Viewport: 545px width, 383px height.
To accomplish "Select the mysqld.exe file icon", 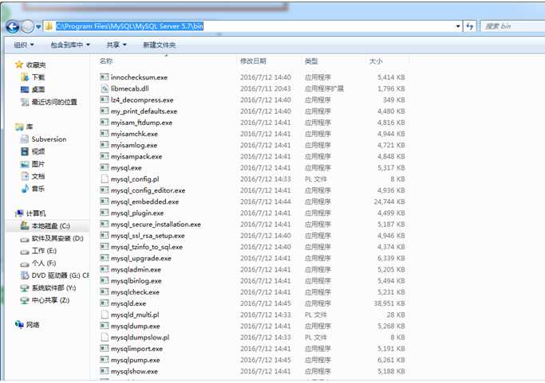I will 105,303.
